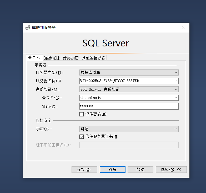Uncheck the 信任服务器证书 checkbox
Screen dimensions: 206x193
coord(82,137)
